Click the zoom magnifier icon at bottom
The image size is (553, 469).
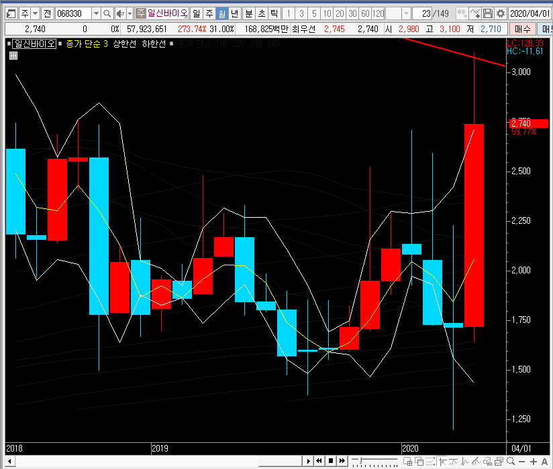(x=510, y=461)
